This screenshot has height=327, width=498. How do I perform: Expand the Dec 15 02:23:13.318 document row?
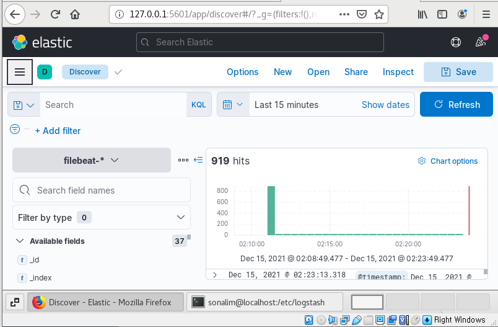coord(215,275)
